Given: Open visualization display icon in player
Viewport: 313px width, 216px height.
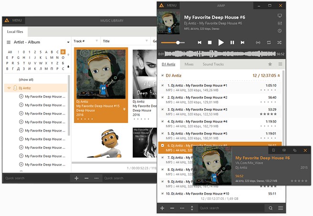Looking at the screenshot, I should pos(280,16).
